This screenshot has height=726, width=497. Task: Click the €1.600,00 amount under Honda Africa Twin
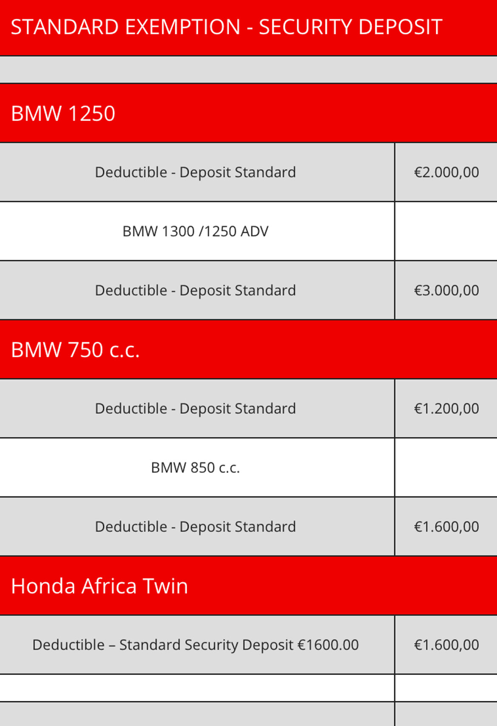(x=446, y=645)
